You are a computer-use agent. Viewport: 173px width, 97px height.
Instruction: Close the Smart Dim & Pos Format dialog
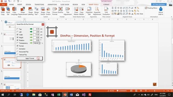(43, 25)
